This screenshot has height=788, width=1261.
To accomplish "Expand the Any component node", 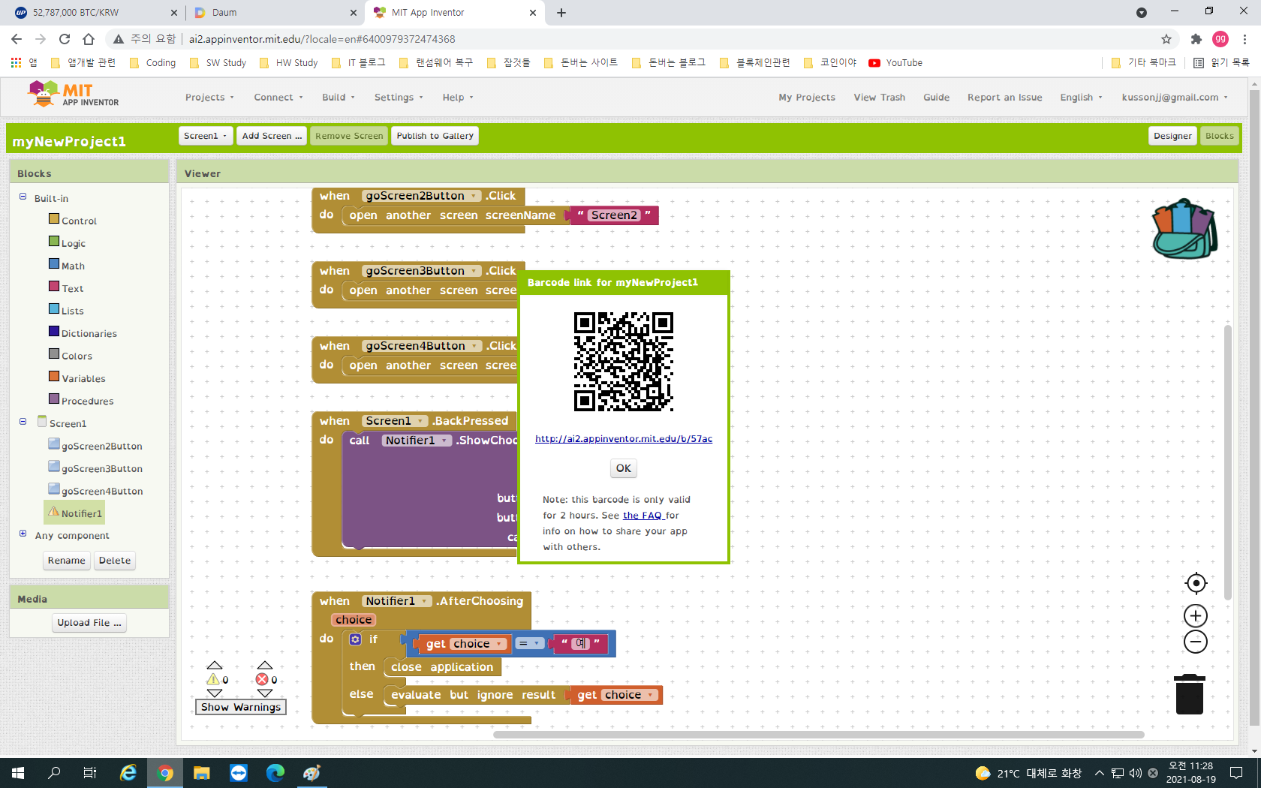I will tap(23, 534).
